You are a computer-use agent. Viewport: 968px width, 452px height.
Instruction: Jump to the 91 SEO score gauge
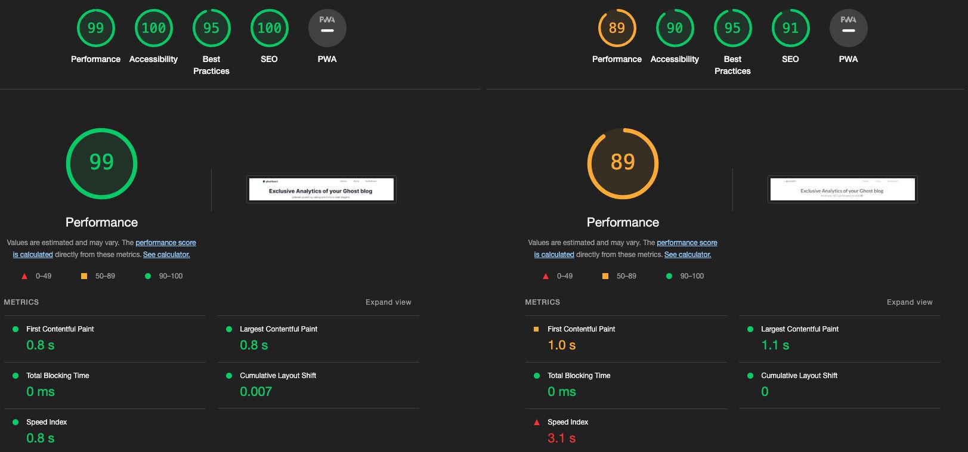click(790, 28)
